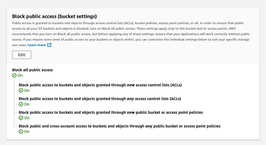Viewport: 266px width, 145px height.
Task: Click the "On" status text for any ACLs setting
Action: [x=27, y=104]
